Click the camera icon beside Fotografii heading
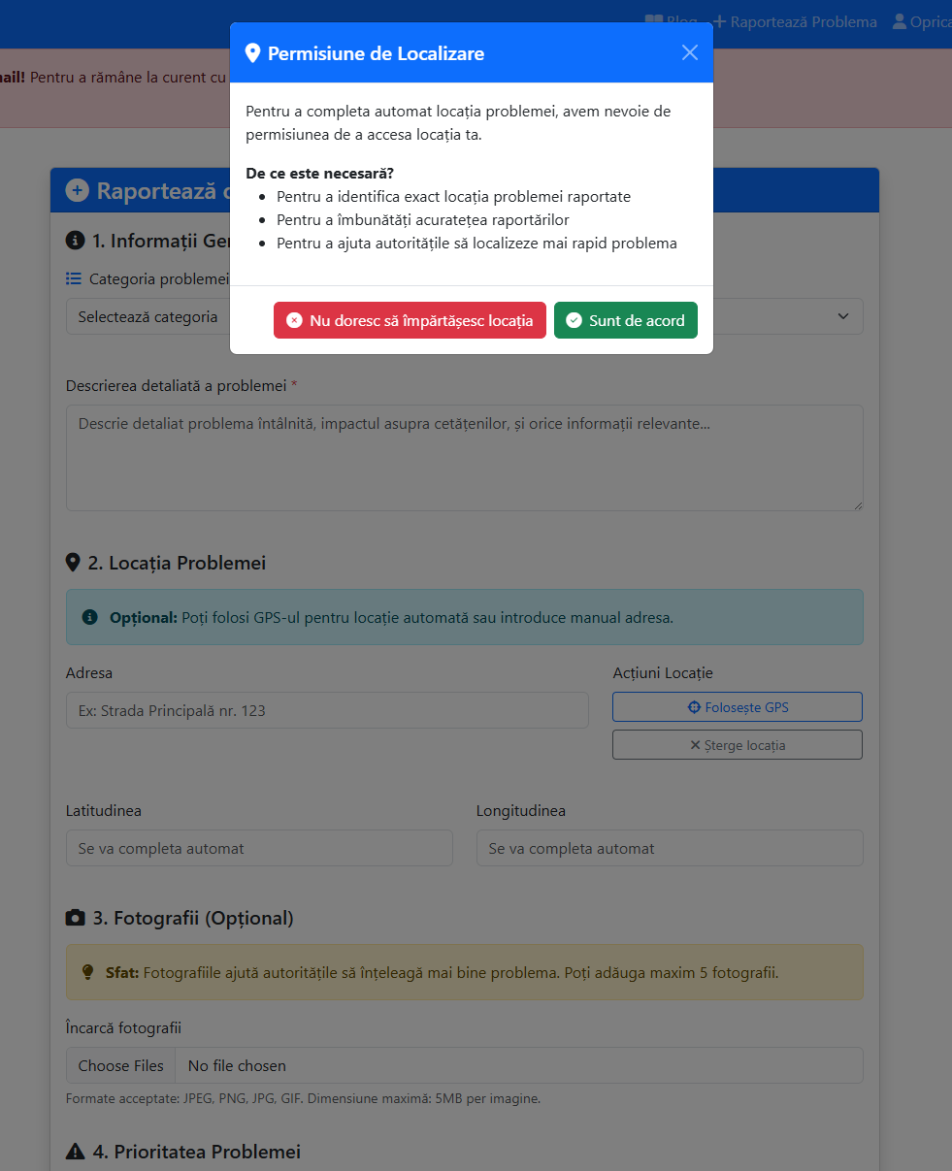 pyautogui.click(x=75, y=918)
